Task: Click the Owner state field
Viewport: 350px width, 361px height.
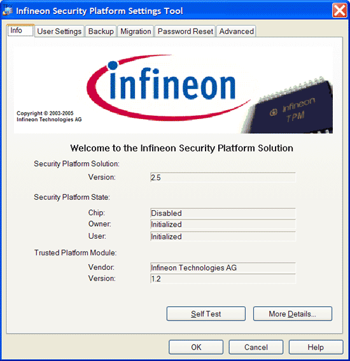Action: coord(223,225)
